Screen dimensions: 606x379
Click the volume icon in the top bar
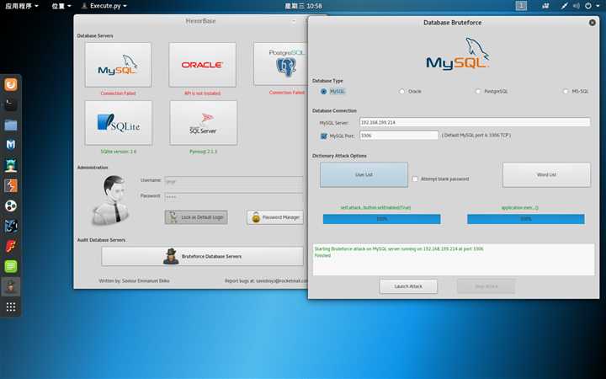[577, 6]
